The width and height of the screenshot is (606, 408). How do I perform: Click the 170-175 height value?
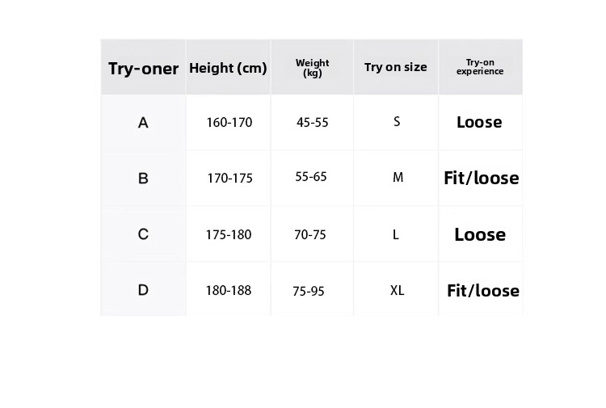229,178
